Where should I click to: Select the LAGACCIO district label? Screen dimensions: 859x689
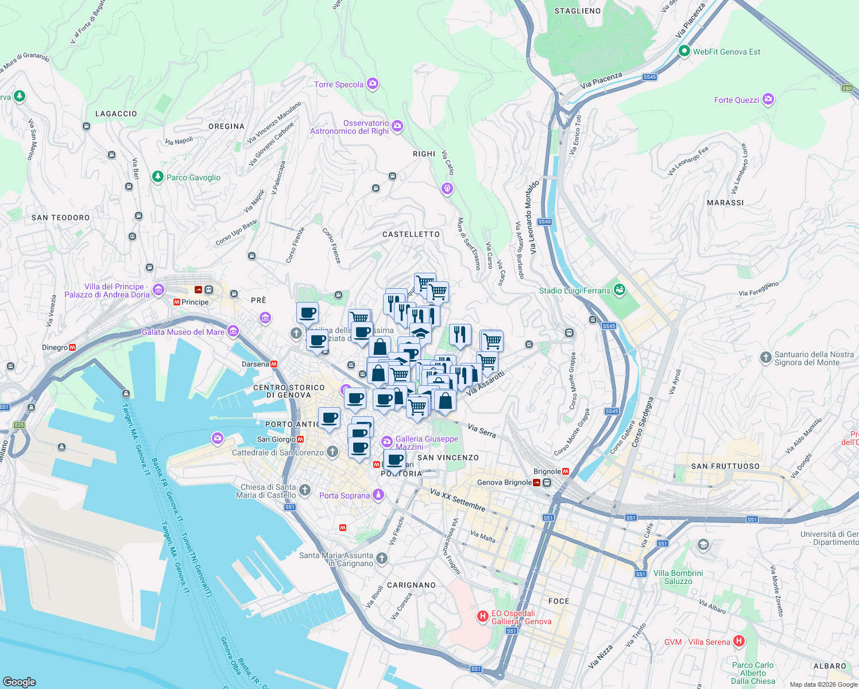coord(116,114)
